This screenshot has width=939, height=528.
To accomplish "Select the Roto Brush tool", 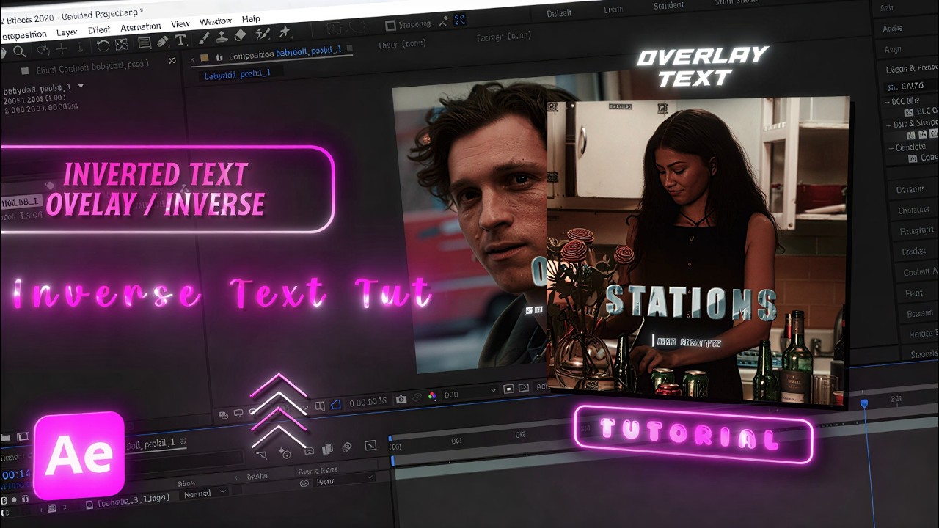I will click(x=264, y=33).
